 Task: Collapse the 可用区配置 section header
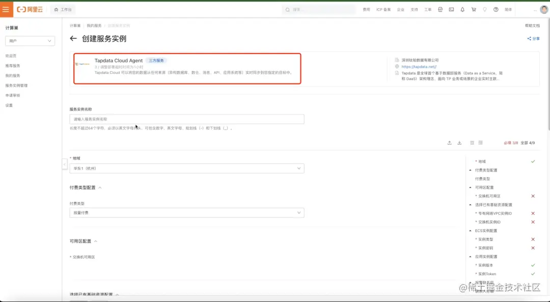coord(84,241)
